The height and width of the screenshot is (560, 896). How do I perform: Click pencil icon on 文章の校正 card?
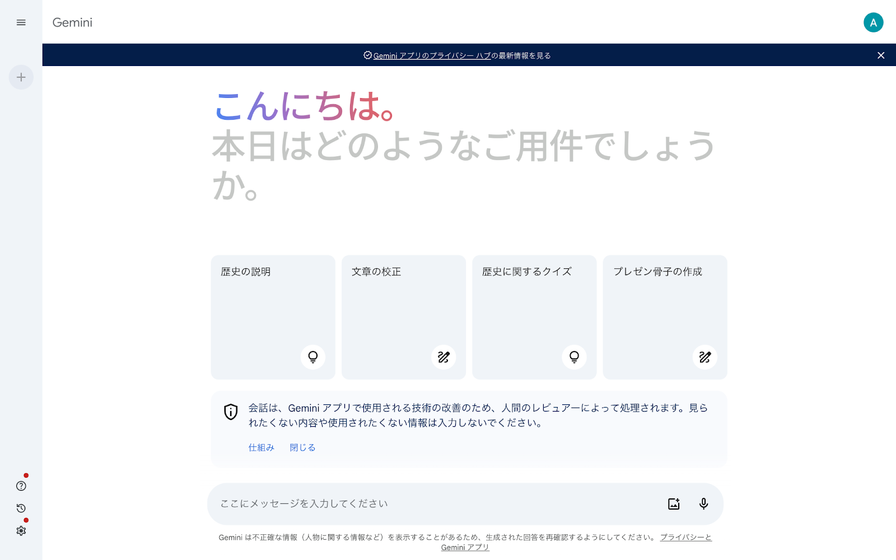[x=444, y=357]
